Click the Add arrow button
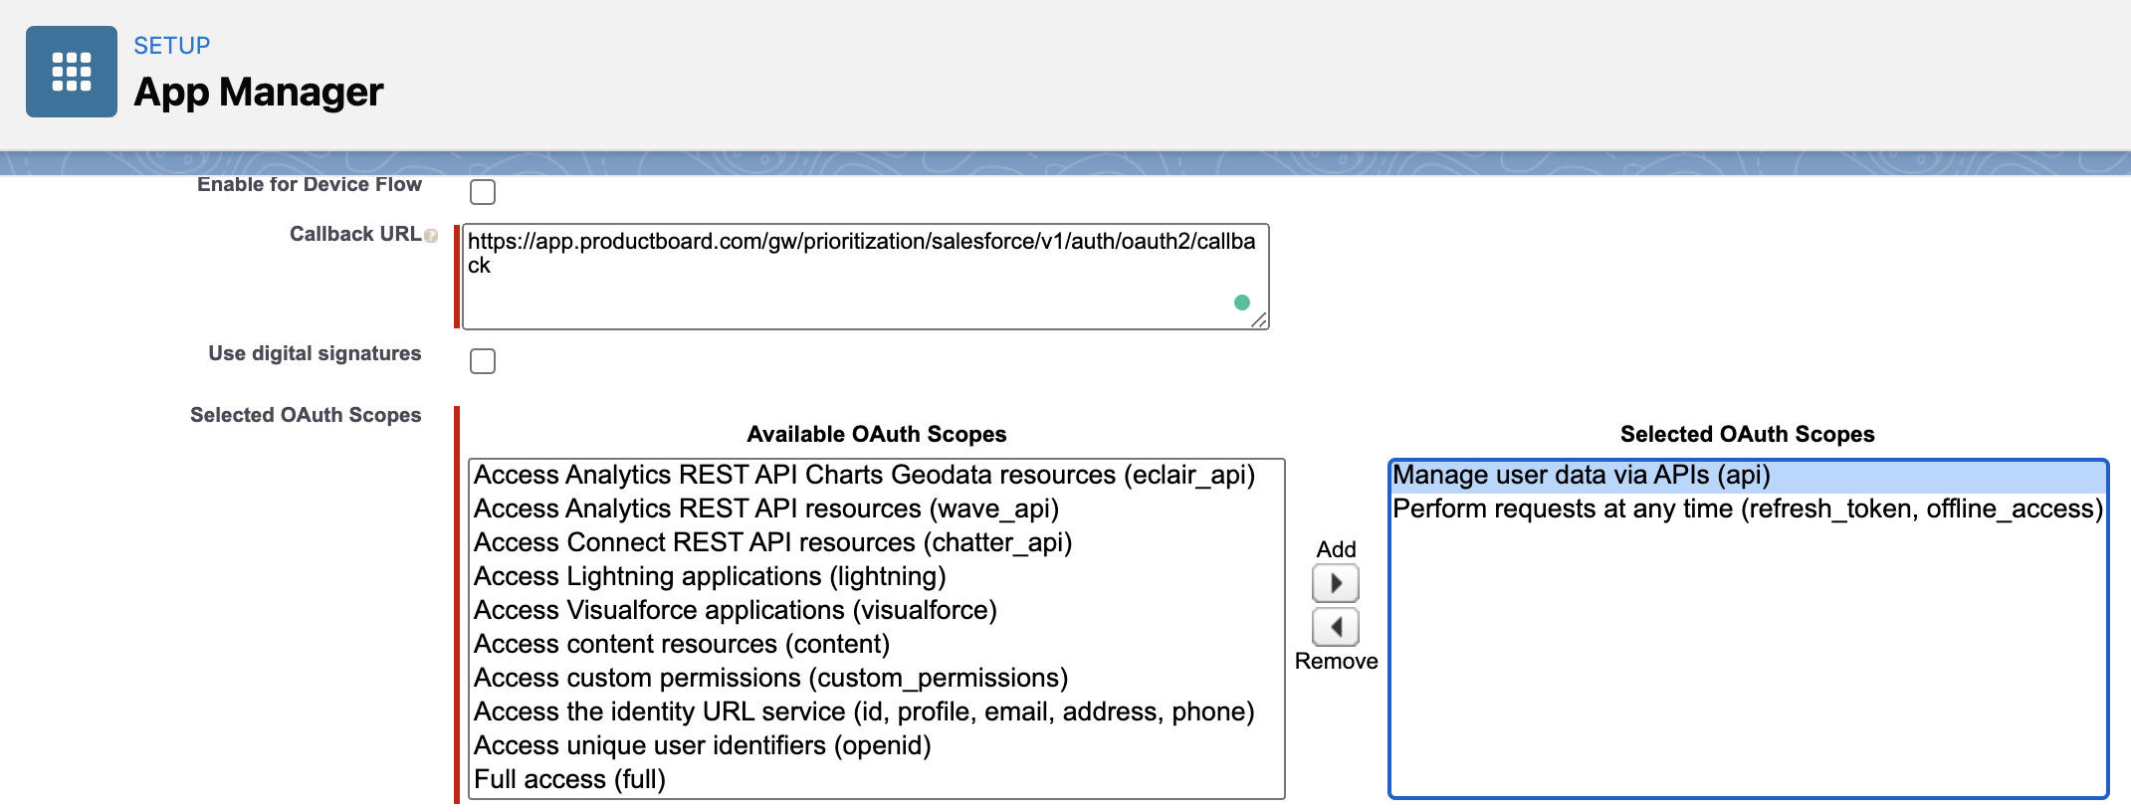This screenshot has width=2131, height=812. point(1336,583)
